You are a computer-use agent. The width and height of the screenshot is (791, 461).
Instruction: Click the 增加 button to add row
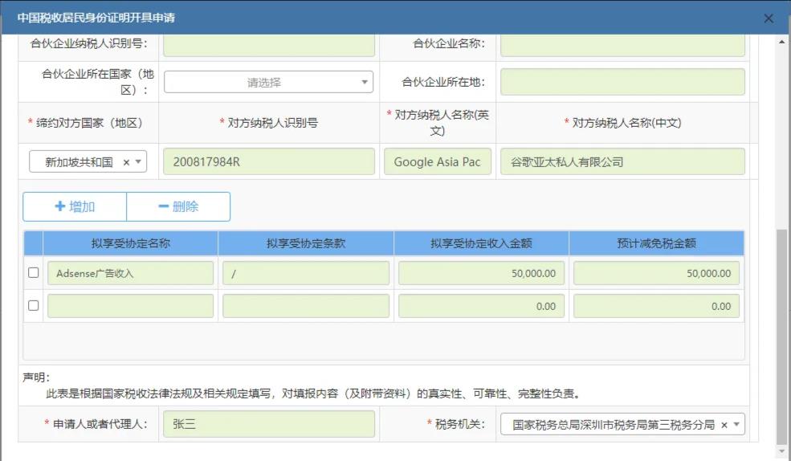75,206
